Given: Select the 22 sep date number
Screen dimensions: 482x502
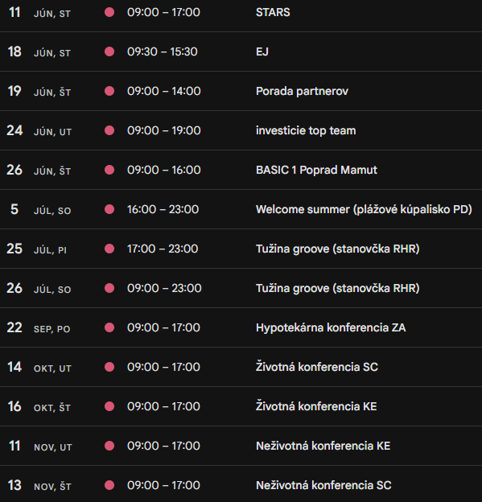Looking at the screenshot, I should (14, 327).
